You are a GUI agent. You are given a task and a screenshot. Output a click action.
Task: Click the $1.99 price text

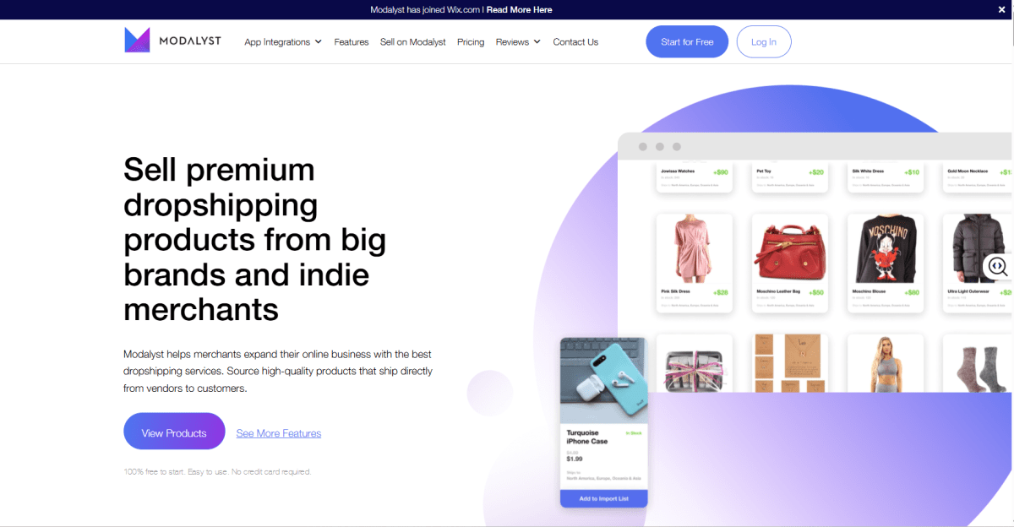[x=575, y=459]
